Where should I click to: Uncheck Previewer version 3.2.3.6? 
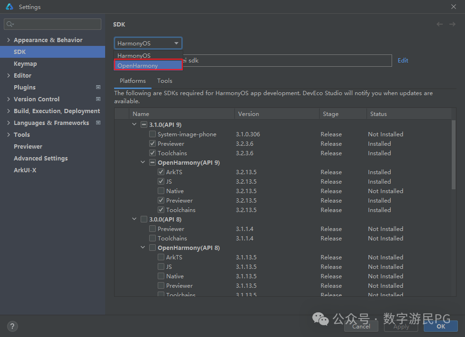tap(152, 143)
